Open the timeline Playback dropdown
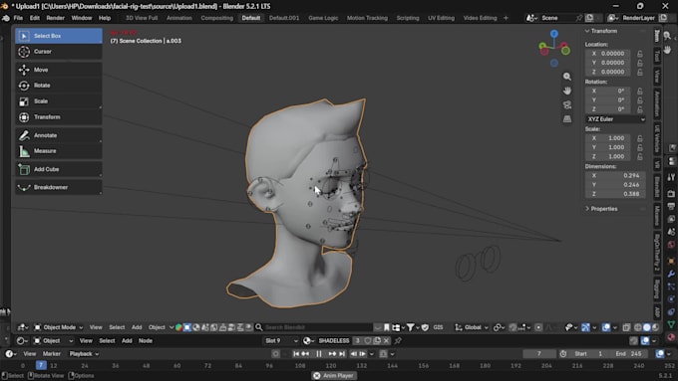 (x=85, y=354)
